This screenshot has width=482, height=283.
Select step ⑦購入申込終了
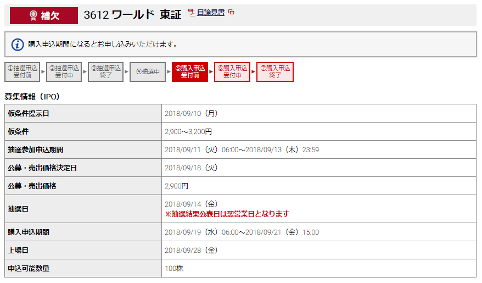[x=275, y=72]
